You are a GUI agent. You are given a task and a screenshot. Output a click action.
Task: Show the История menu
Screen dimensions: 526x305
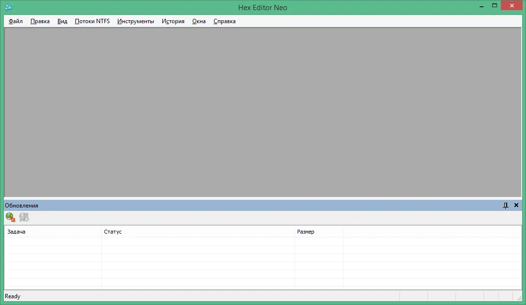pos(173,21)
